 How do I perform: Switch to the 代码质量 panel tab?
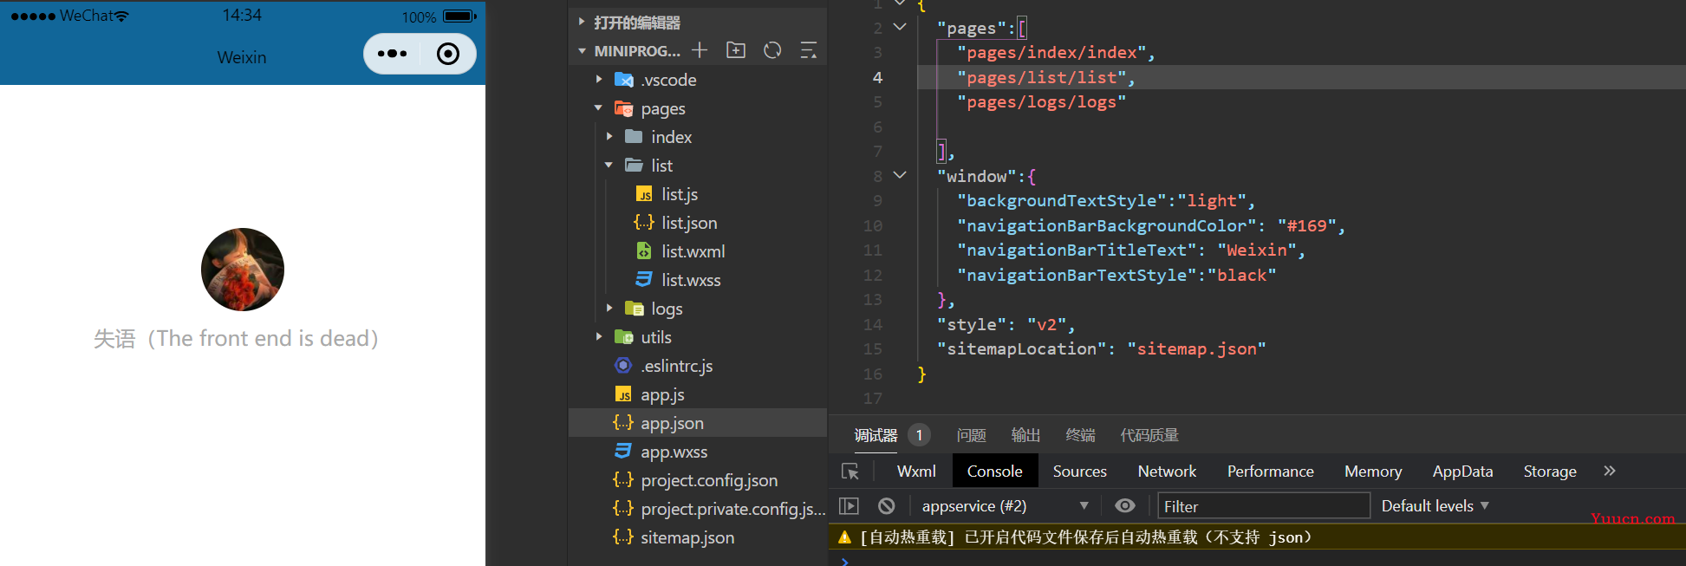1149,435
